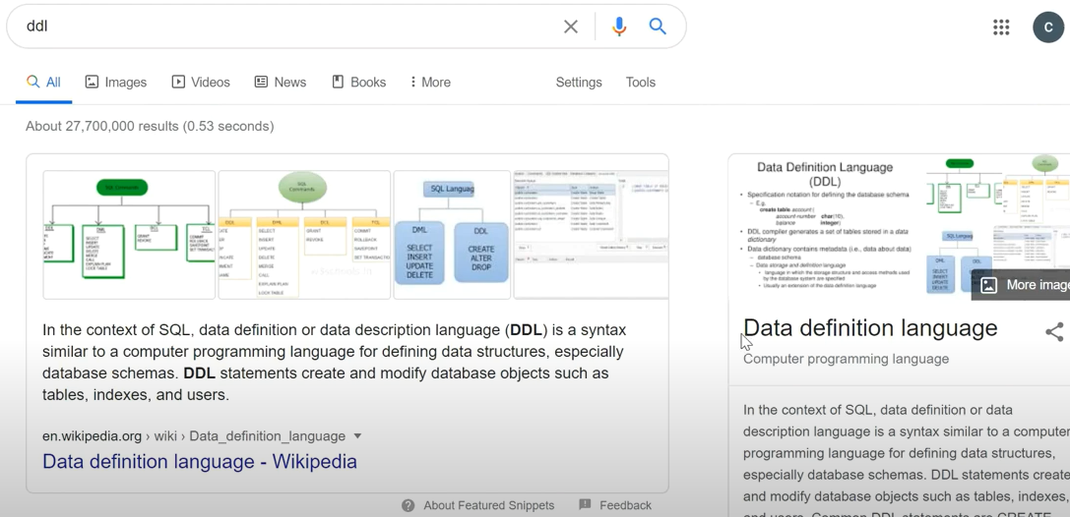Click the en.wikipedia.org breadcrumb URL
This screenshot has width=1070, height=517.
tap(194, 436)
